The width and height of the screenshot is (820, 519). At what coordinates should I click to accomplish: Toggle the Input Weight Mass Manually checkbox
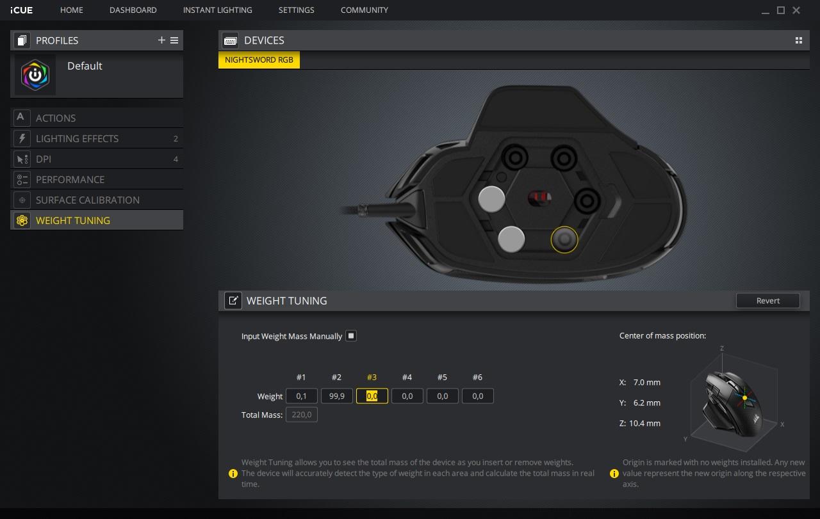[x=351, y=336]
